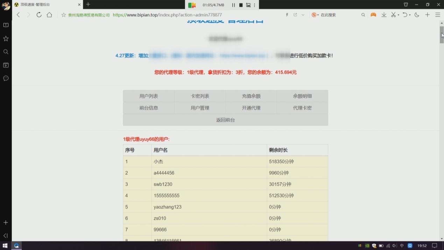Open the 用户管理 menu item
The image size is (444, 250).
tap(200, 108)
